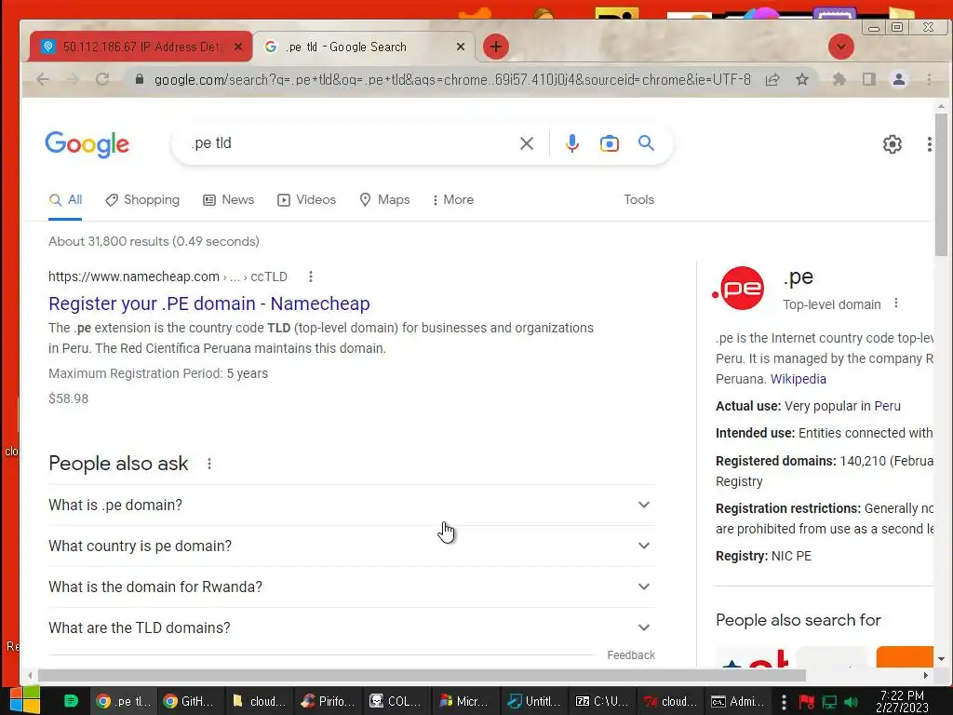View site info padlock icon
Screen dimensions: 953x715
140,79
